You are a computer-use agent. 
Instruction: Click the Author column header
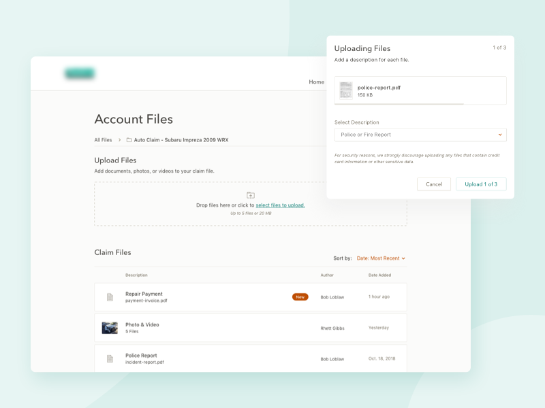(x=327, y=275)
